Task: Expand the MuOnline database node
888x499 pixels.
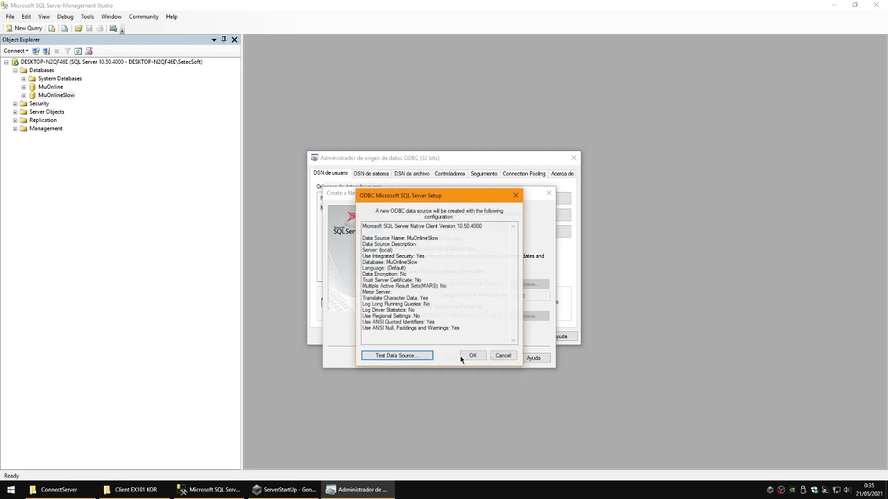Action: 24,87
